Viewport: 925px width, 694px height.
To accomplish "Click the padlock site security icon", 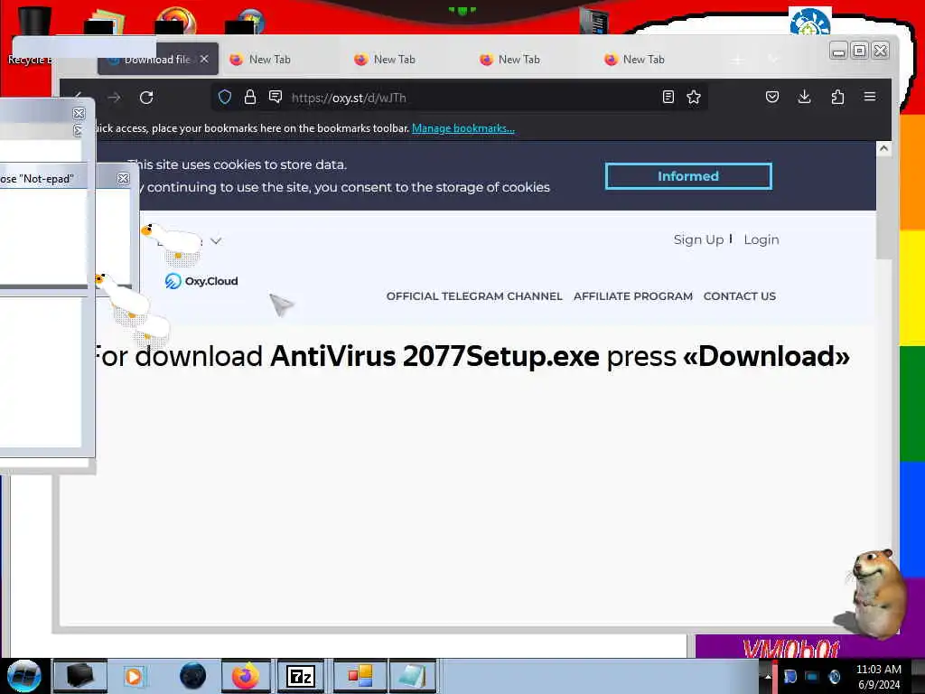I will click(250, 98).
